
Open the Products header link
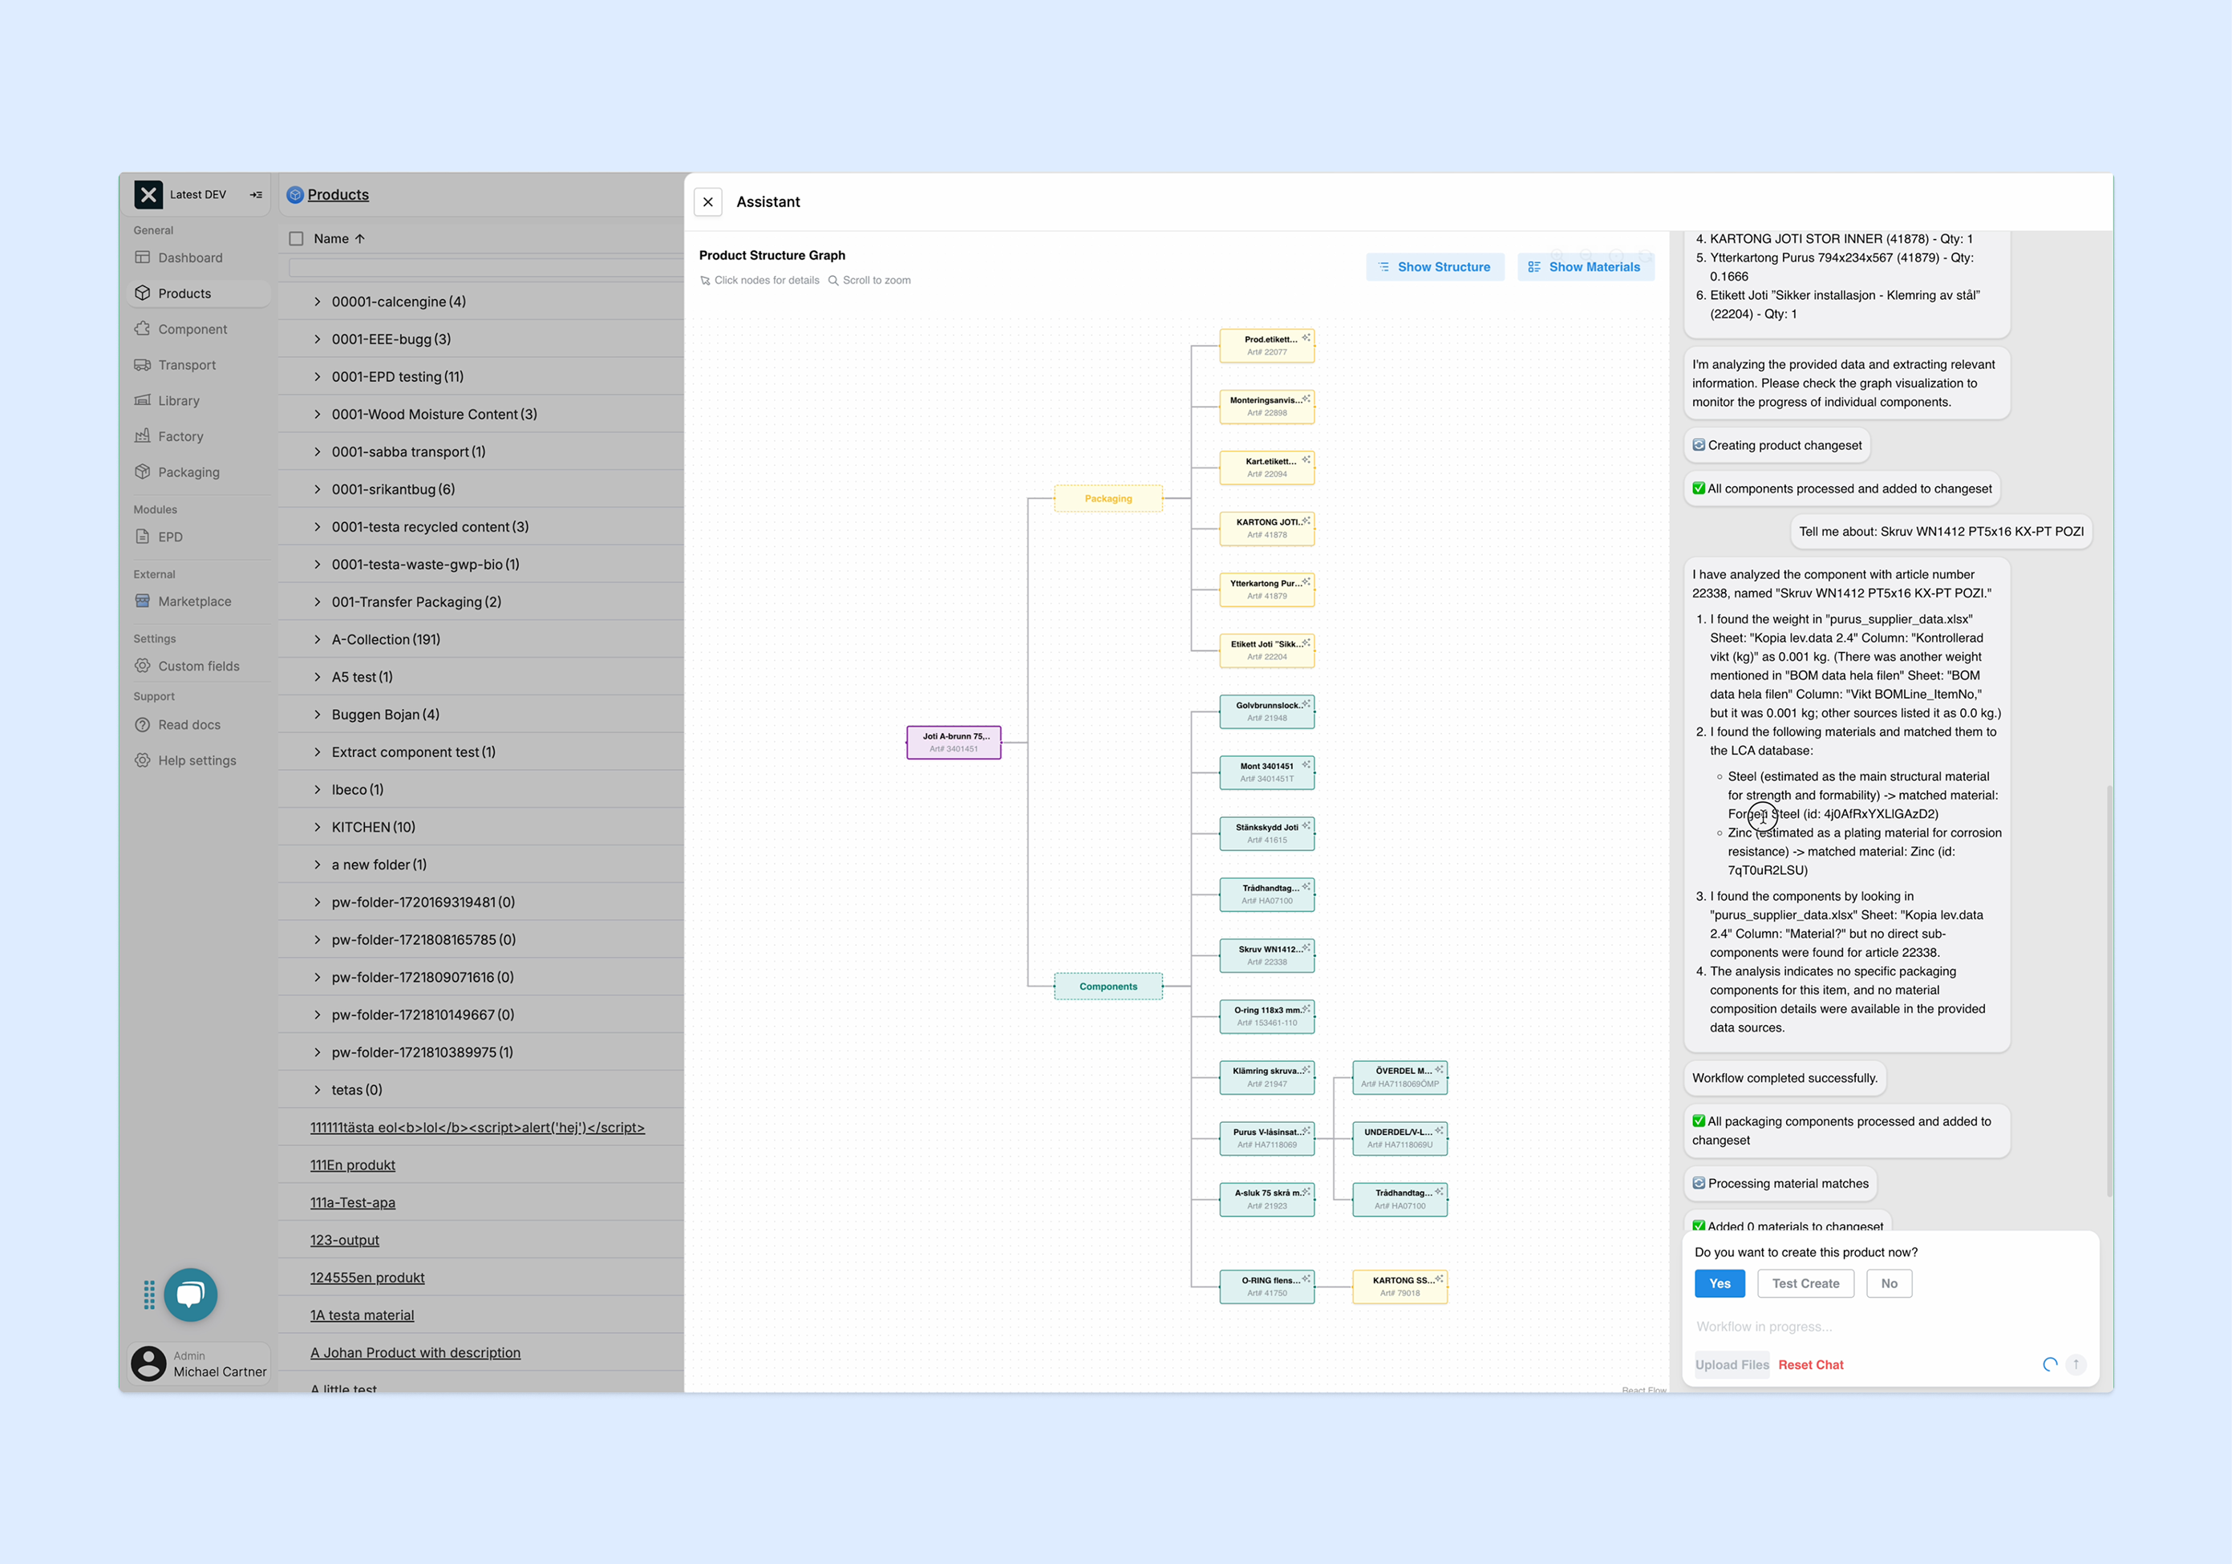pyautogui.click(x=338, y=194)
